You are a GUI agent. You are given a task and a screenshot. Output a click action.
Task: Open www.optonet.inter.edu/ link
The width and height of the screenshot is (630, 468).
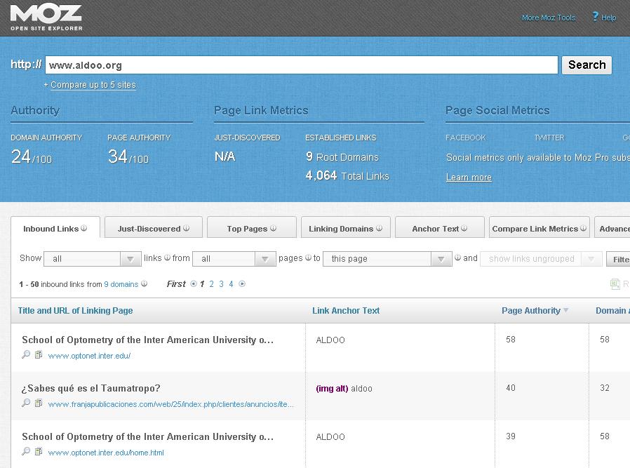(89, 356)
